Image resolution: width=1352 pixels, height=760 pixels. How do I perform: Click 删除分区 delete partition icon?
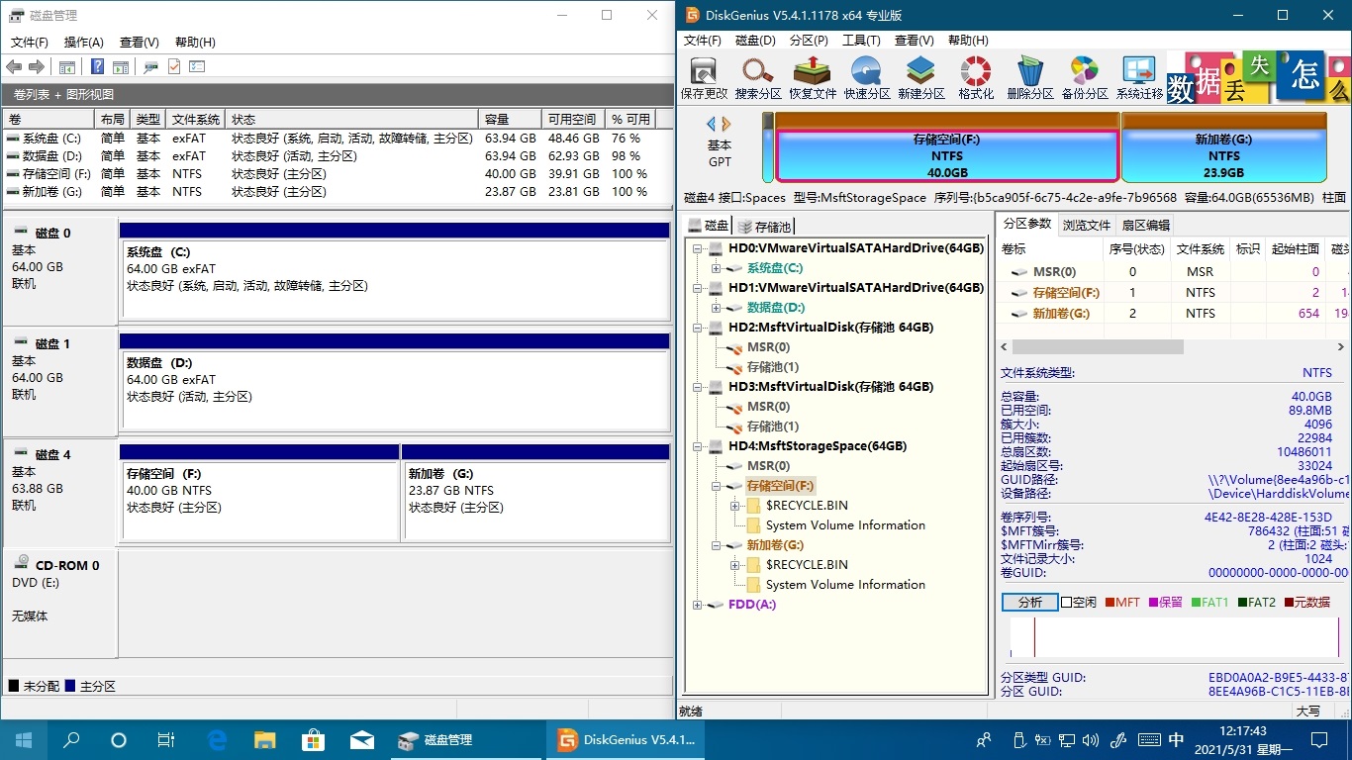point(1030,77)
